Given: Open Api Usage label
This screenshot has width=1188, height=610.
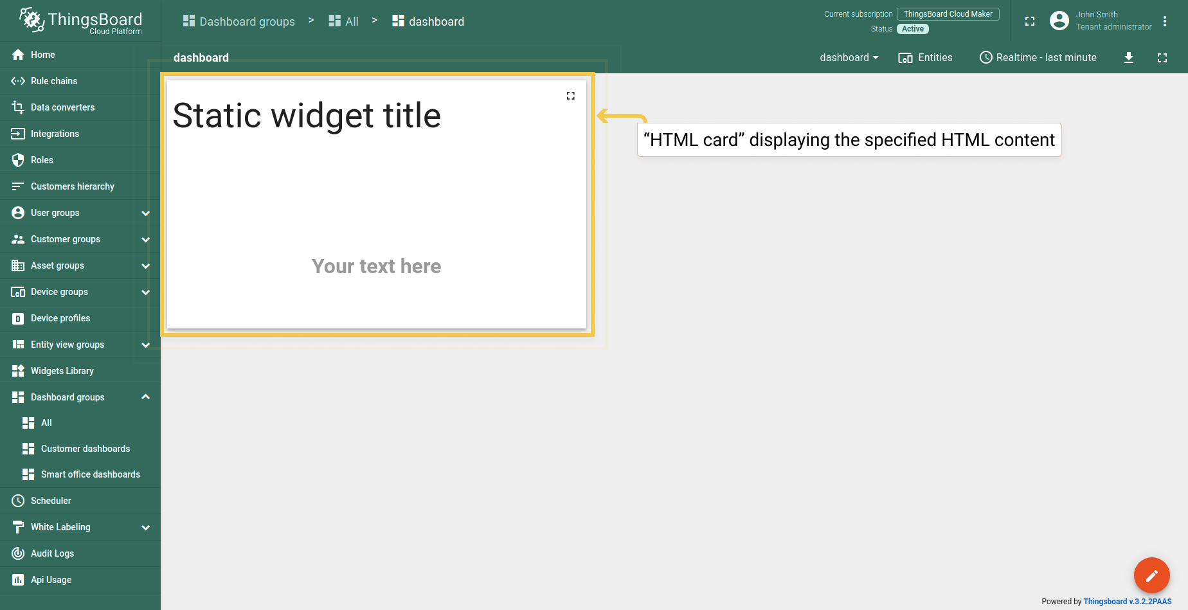Looking at the screenshot, I should tap(51, 580).
